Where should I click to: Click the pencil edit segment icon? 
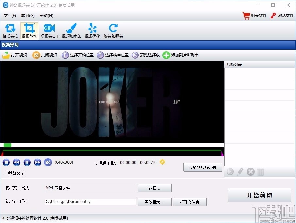point(240,172)
